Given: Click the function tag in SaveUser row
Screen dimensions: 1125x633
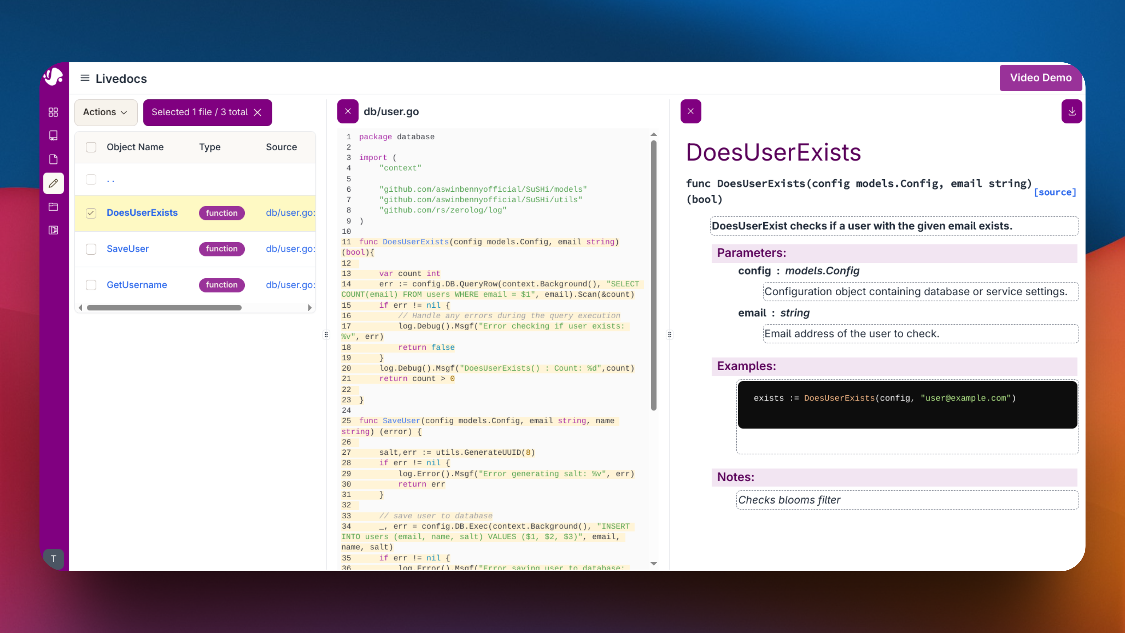Looking at the screenshot, I should point(222,248).
